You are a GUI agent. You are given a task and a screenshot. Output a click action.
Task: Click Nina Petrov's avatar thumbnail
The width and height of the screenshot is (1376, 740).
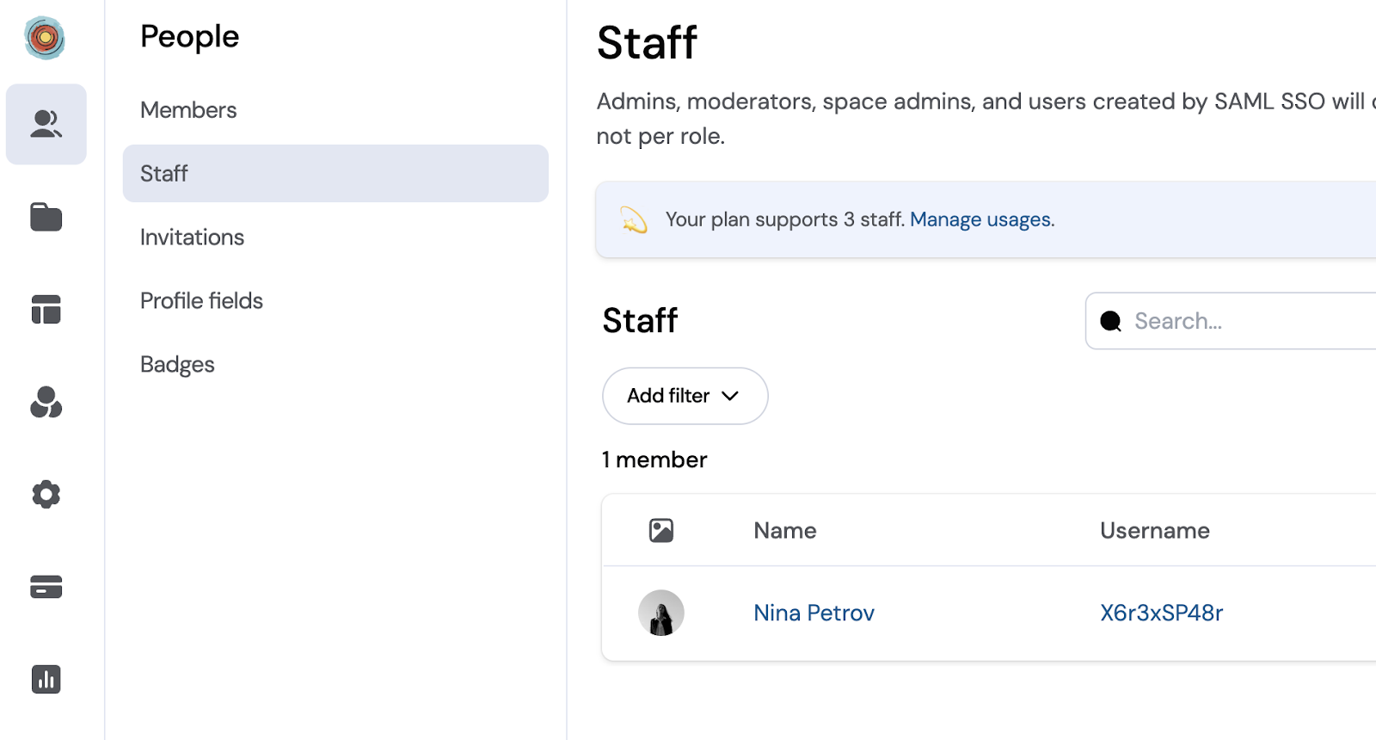coord(661,613)
